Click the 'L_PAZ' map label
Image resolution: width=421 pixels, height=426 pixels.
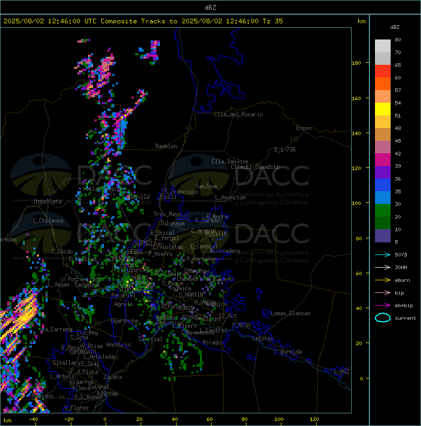pyautogui.click(x=342, y=372)
